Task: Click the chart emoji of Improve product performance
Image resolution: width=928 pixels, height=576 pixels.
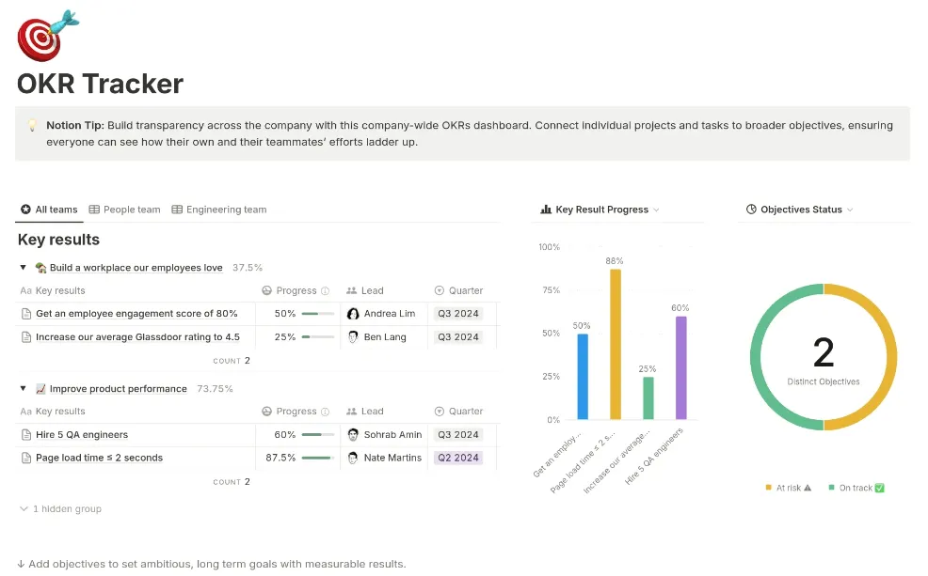Action: (40, 389)
